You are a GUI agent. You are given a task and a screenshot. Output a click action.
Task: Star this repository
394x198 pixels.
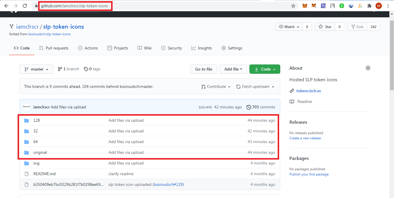tap(325, 27)
